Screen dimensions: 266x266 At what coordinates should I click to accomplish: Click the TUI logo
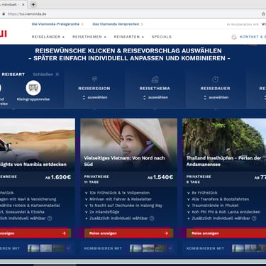click(4, 34)
